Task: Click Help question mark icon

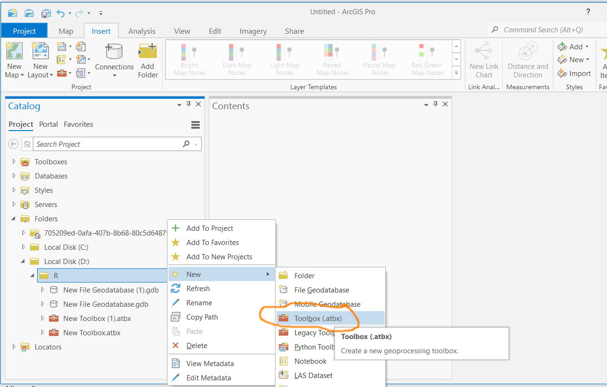Action: 588,12
